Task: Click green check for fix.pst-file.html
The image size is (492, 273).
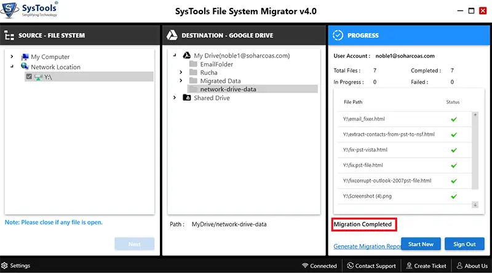Action: [454, 165]
